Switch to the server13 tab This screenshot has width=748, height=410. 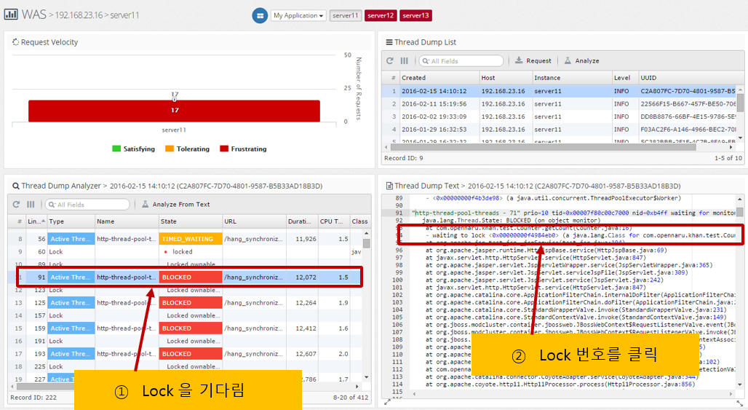(x=415, y=15)
